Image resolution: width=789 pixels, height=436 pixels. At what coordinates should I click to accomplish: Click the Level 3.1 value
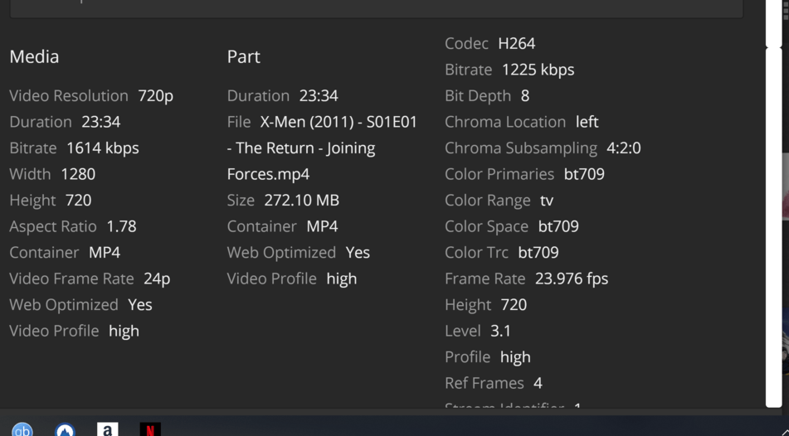tap(500, 331)
